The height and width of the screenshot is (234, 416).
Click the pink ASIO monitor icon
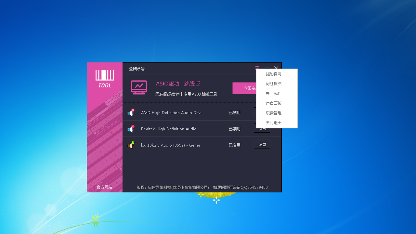point(139,87)
